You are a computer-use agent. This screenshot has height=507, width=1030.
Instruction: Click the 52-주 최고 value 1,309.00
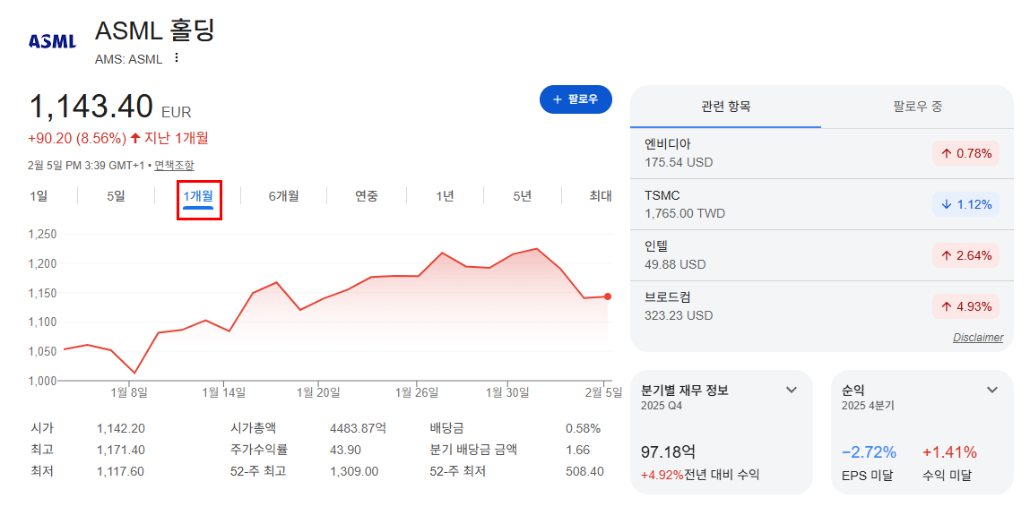coord(354,471)
